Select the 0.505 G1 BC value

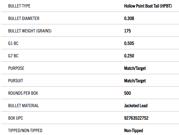129,43
